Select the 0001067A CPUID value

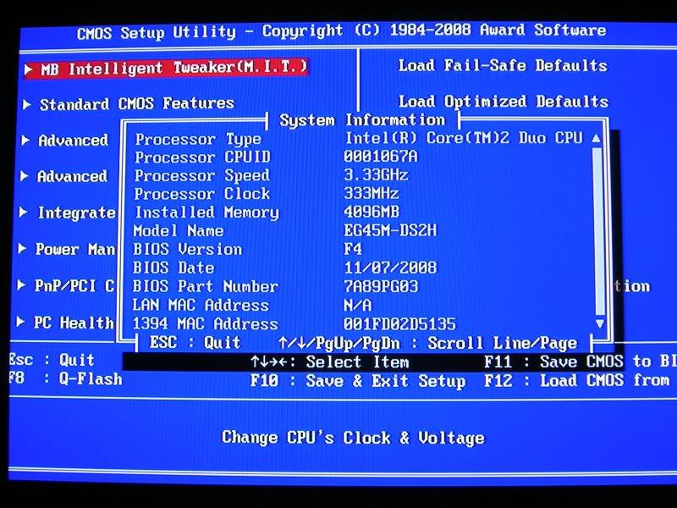pos(381,156)
